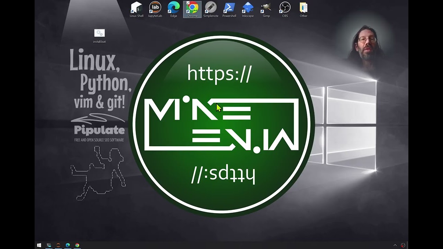Open the OBS desktop shortcut
The image size is (443, 249).
285,9
